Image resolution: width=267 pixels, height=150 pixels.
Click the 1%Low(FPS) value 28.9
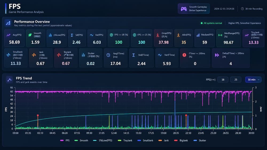(57, 42)
